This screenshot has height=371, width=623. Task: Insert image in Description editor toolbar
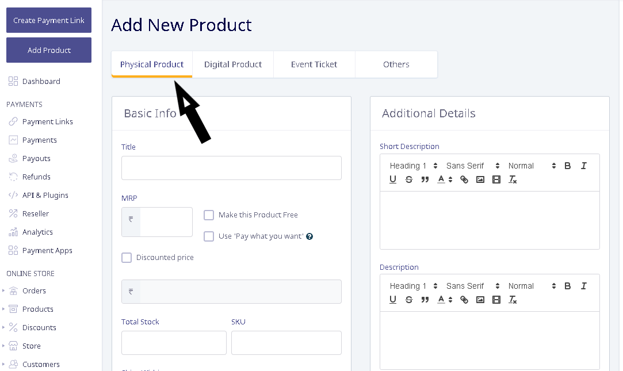tap(480, 300)
